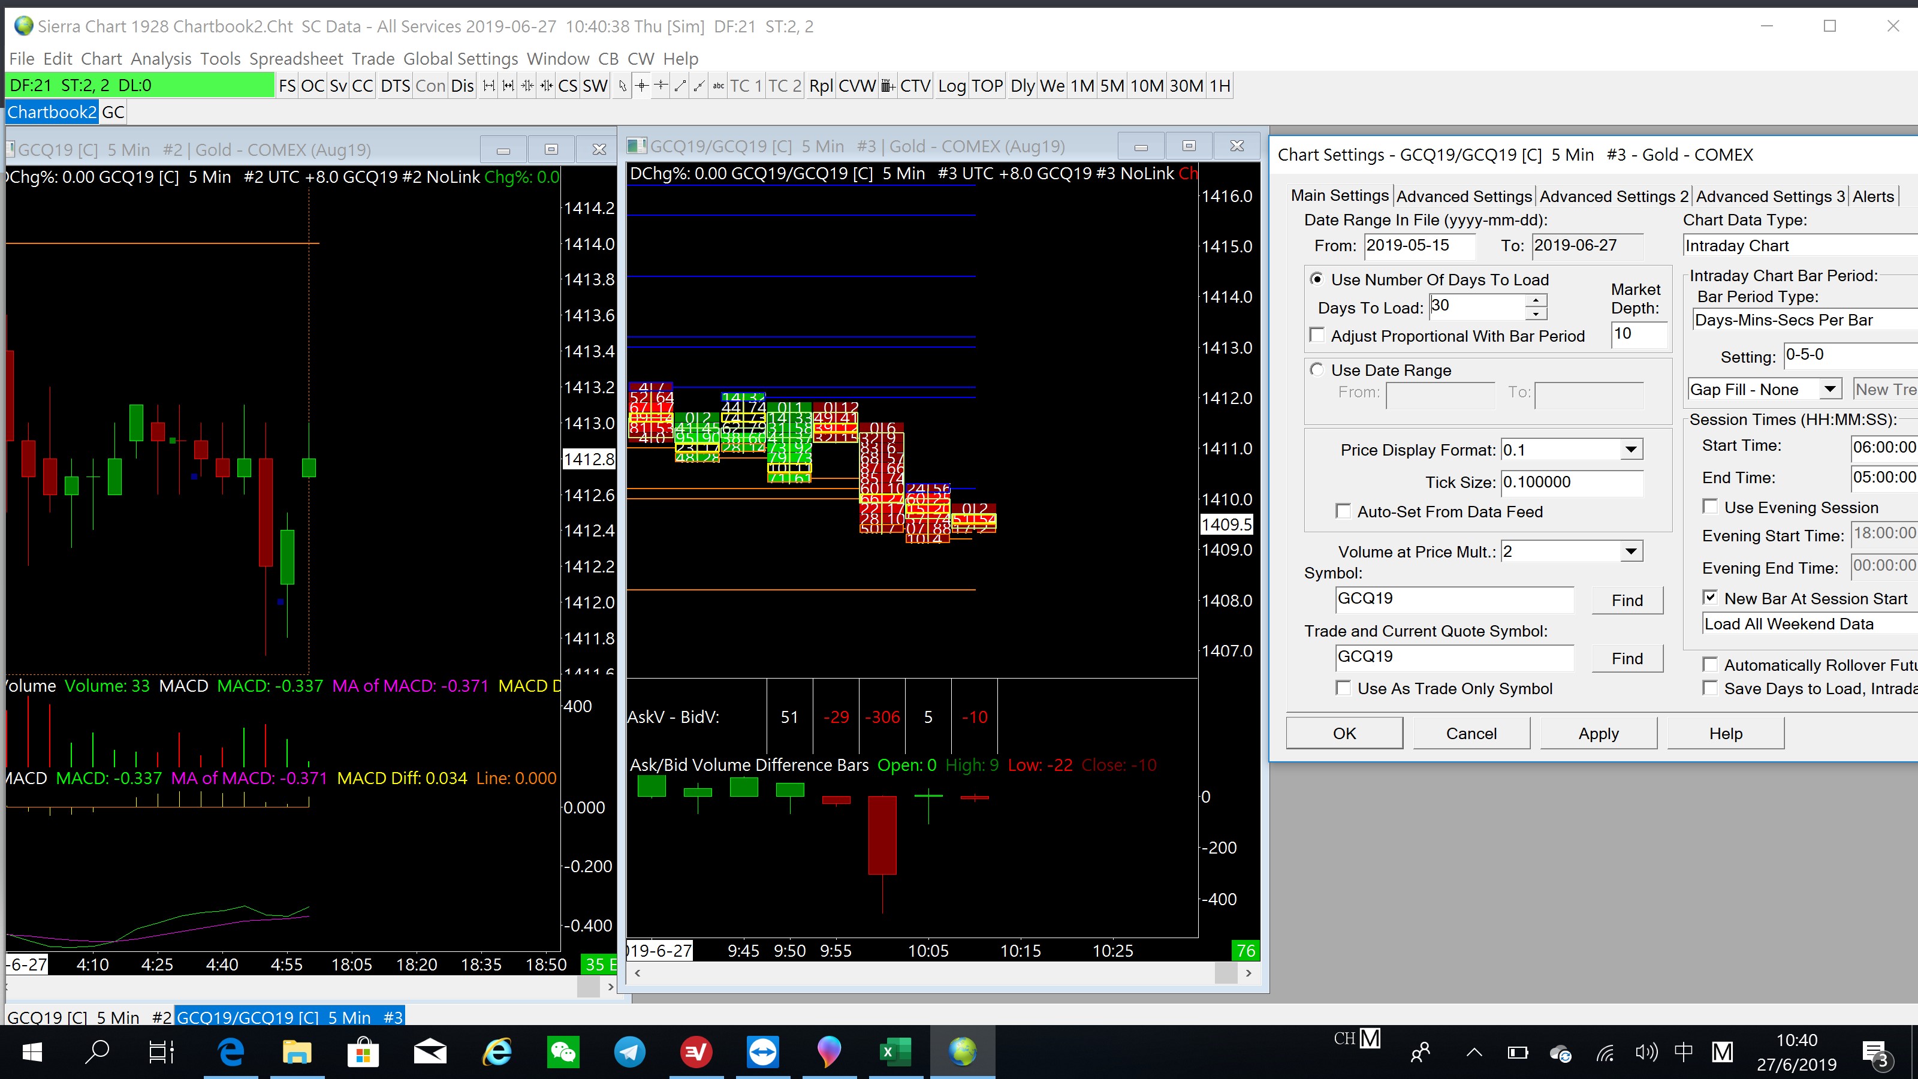
Task: Open the Price Display Format dropdown
Action: point(1630,450)
